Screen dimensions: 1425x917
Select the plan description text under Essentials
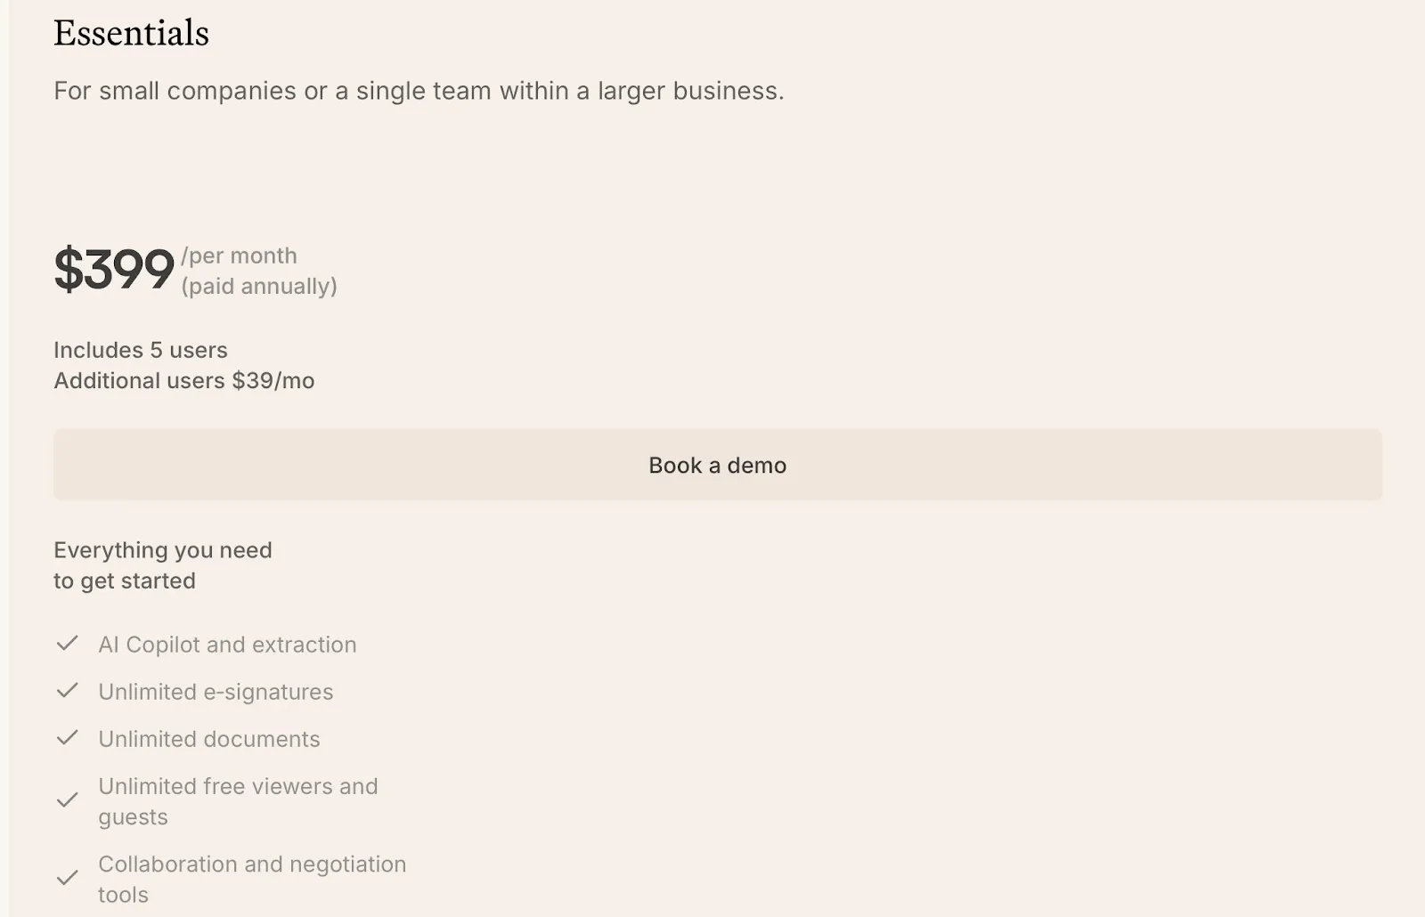(419, 90)
